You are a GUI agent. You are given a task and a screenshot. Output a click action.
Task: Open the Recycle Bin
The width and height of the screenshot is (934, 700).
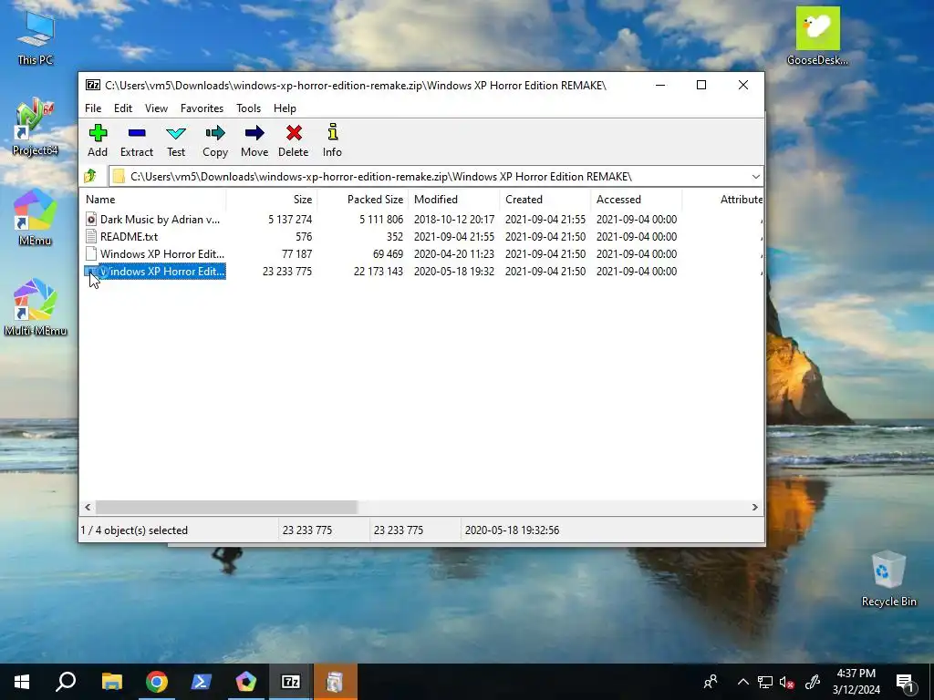point(888,579)
